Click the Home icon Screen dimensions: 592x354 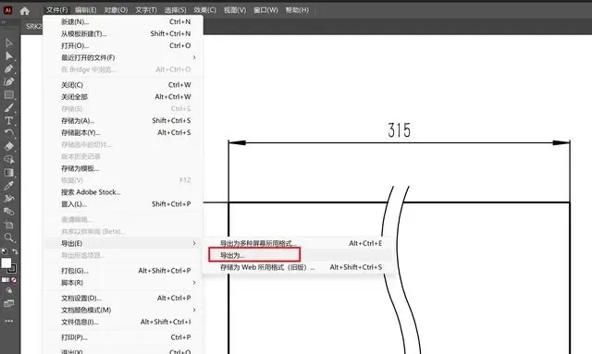pos(25,10)
